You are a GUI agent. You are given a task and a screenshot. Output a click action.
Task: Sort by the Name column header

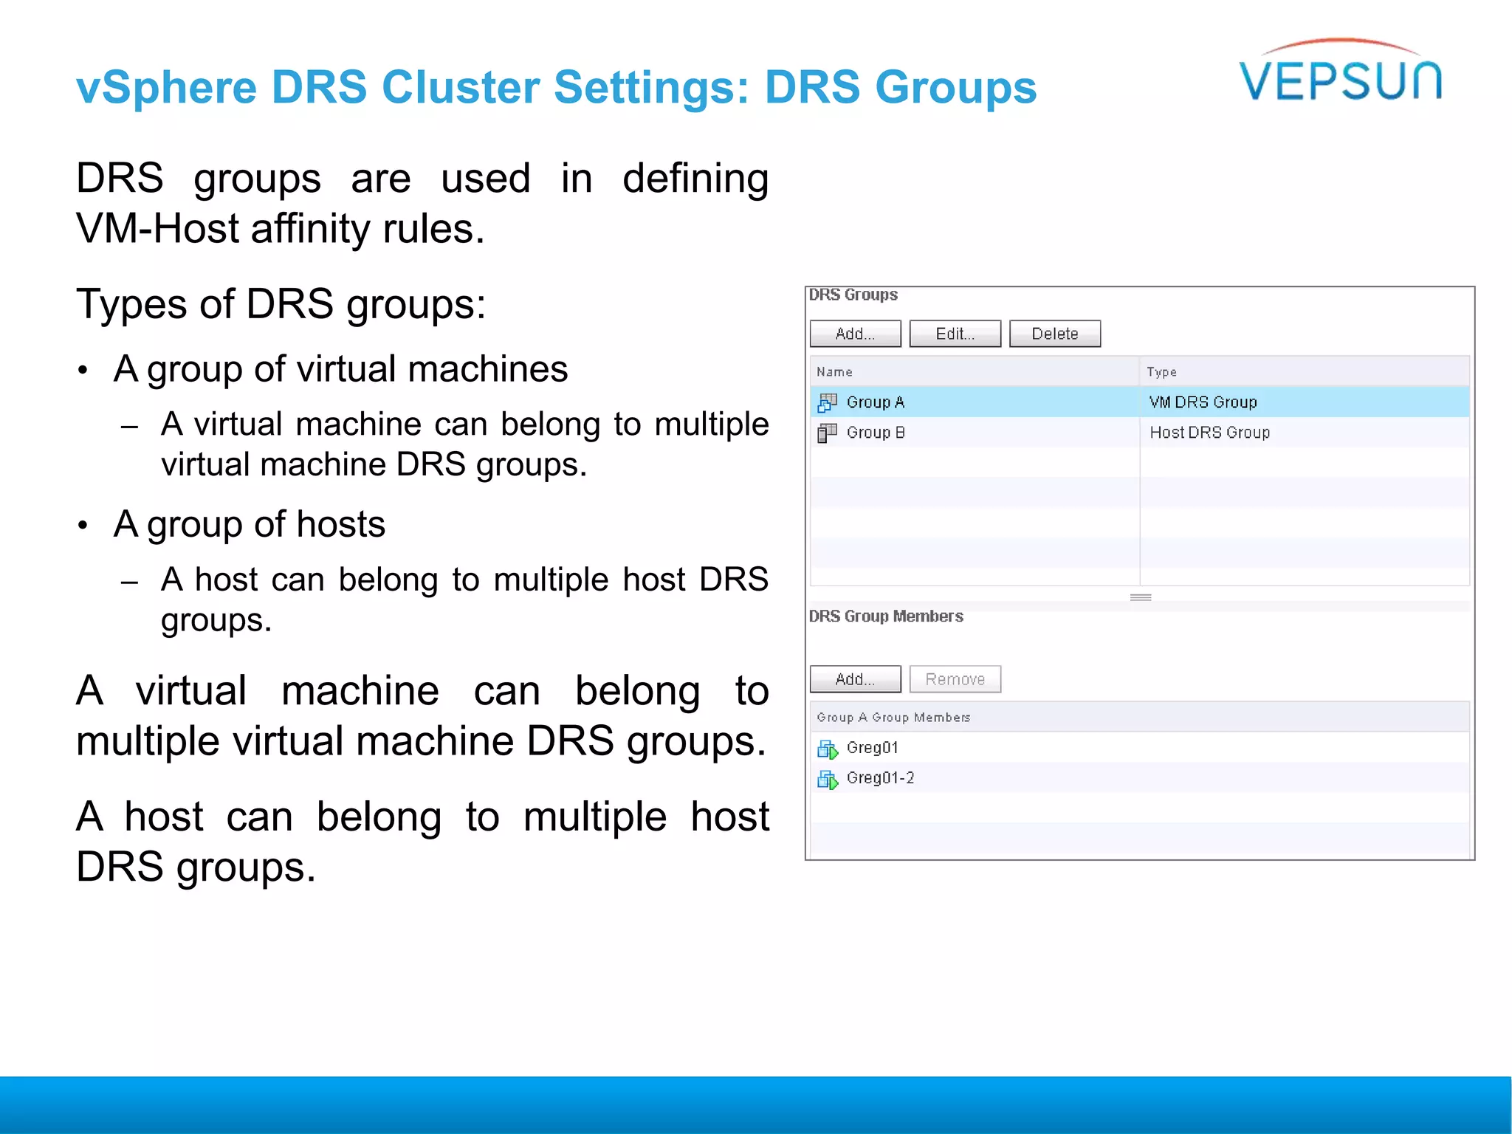click(x=975, y=371)
